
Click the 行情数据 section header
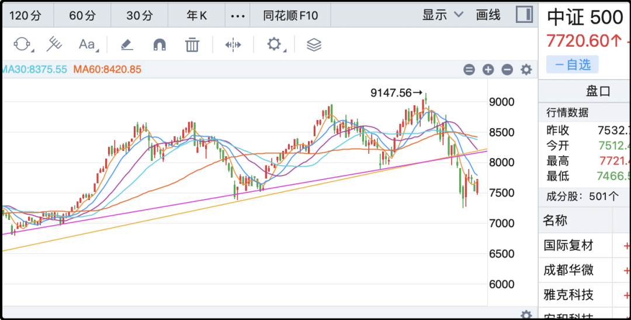tap(567, 112)
